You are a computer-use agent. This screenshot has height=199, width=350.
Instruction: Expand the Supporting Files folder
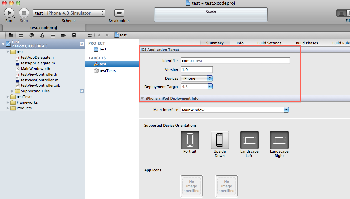13,91
